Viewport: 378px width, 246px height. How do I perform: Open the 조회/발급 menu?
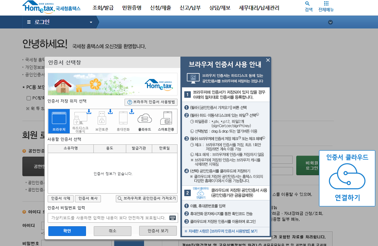pyautogui.click(x=103, y=8)
